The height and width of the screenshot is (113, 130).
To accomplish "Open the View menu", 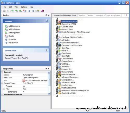I will click(x=16, y=7).
